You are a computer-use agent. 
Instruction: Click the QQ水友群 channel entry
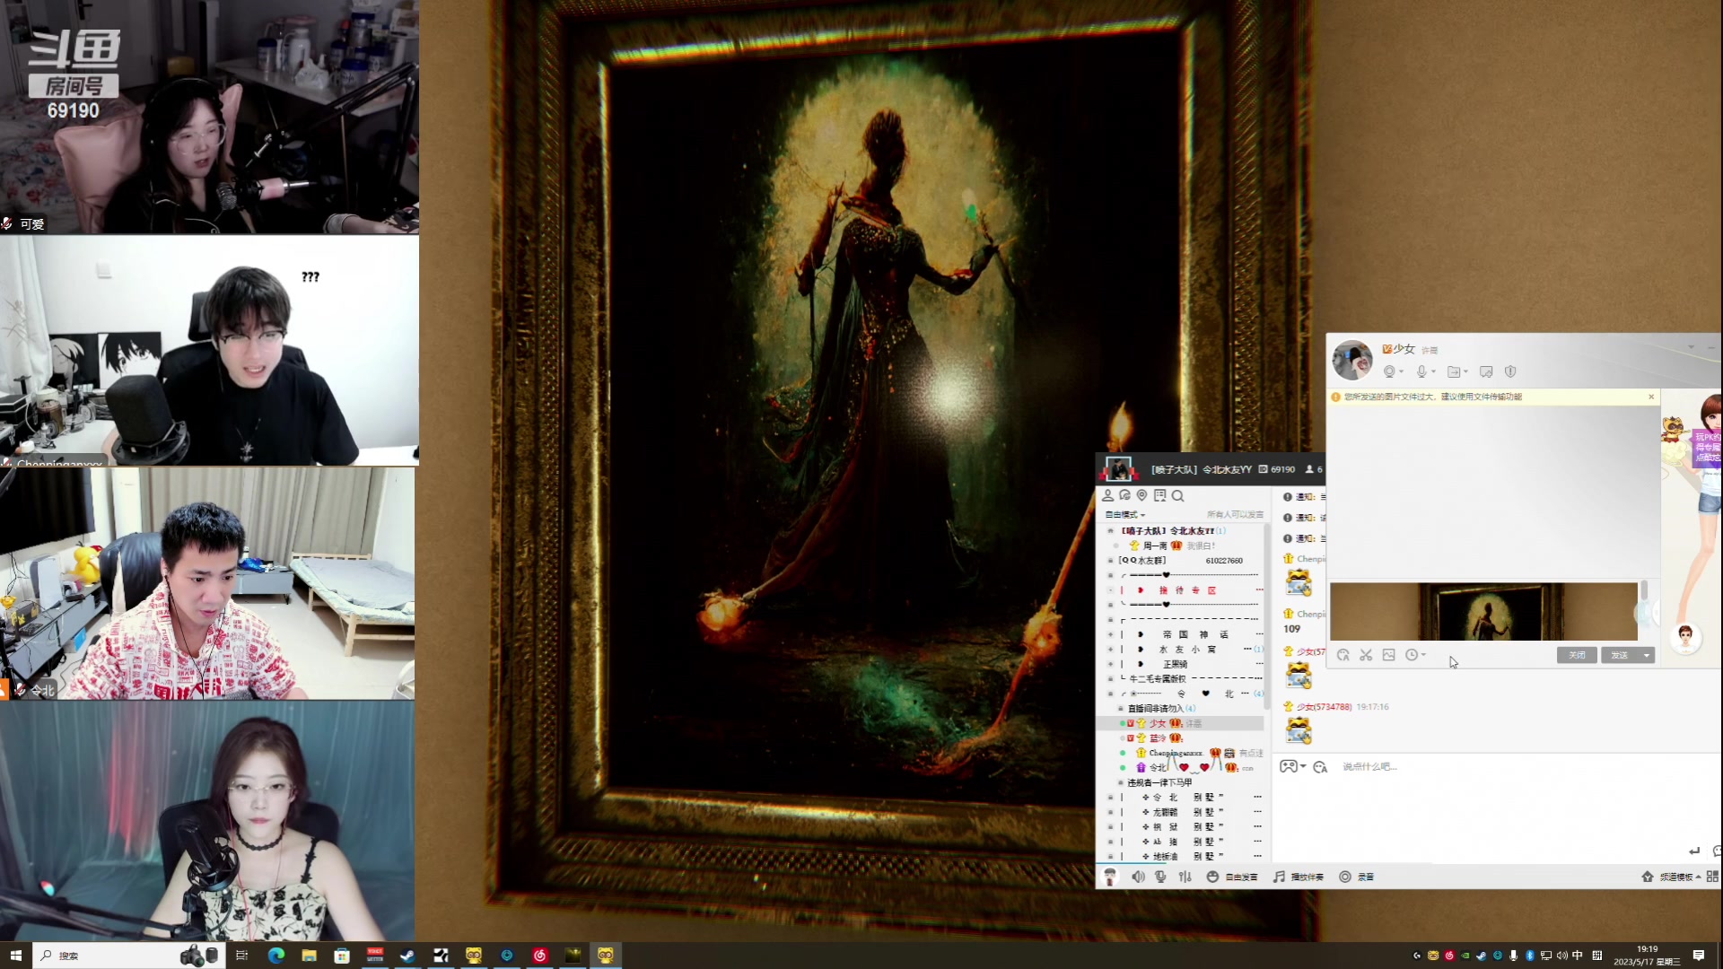click(1181, 561)
